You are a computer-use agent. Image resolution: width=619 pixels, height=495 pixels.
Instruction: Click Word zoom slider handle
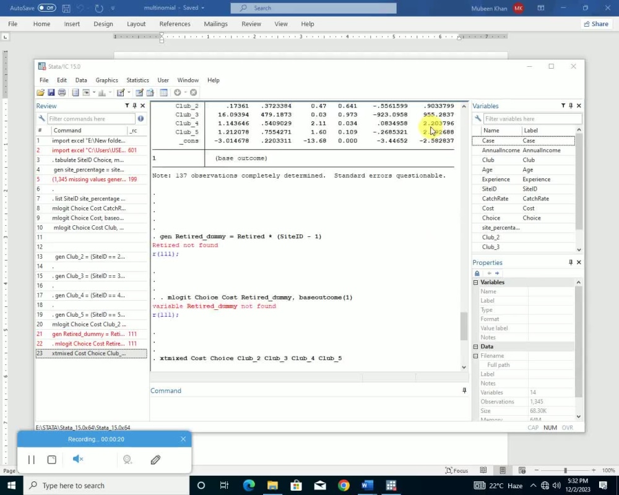pos(565,470)
